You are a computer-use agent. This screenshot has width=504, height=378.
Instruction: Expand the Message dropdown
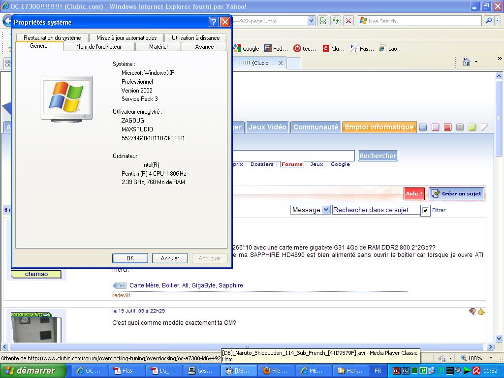coord(326,210)
